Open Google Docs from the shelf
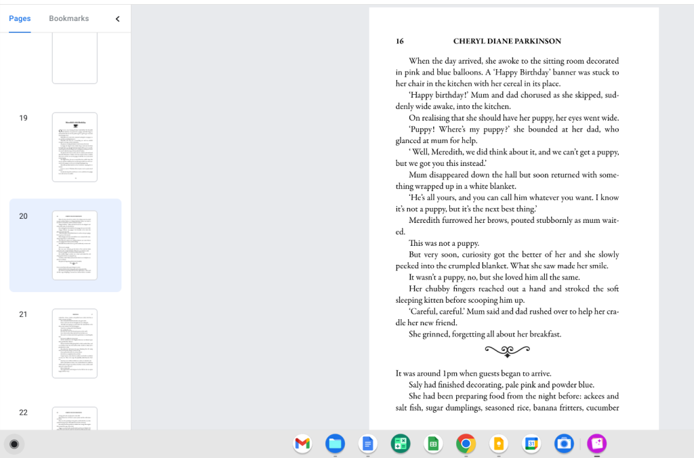Screen dimensions: 694x458 tap(368, 443)
